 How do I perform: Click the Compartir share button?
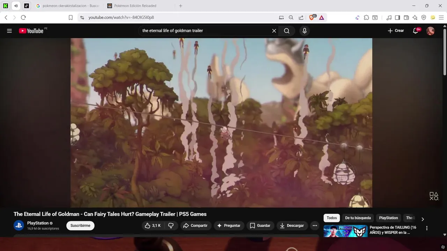click(x=196, y=226)
